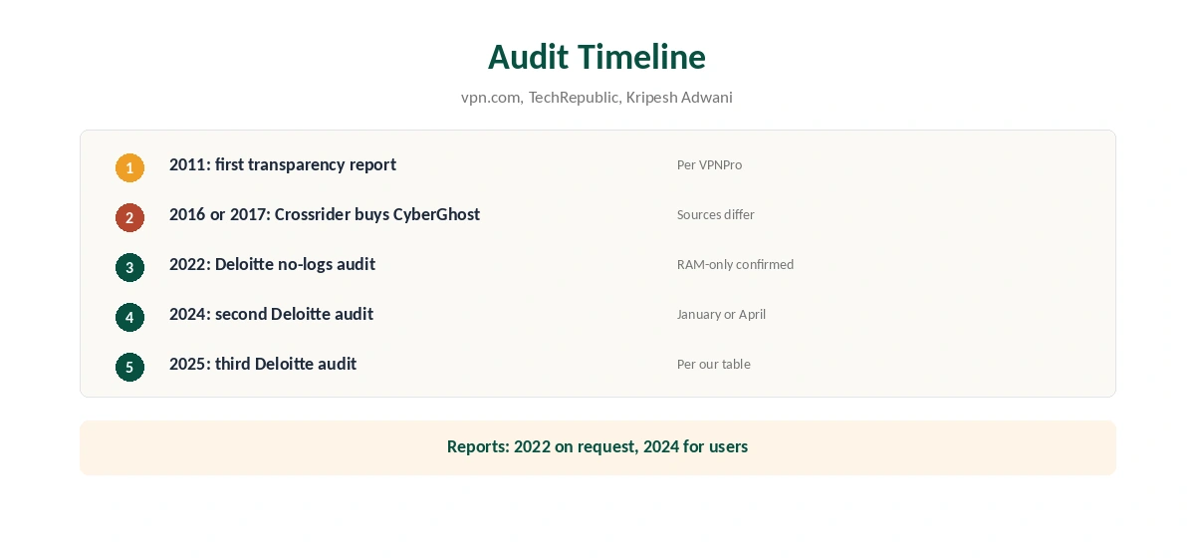Click the green step 3 badge

[x=129, y=267]
